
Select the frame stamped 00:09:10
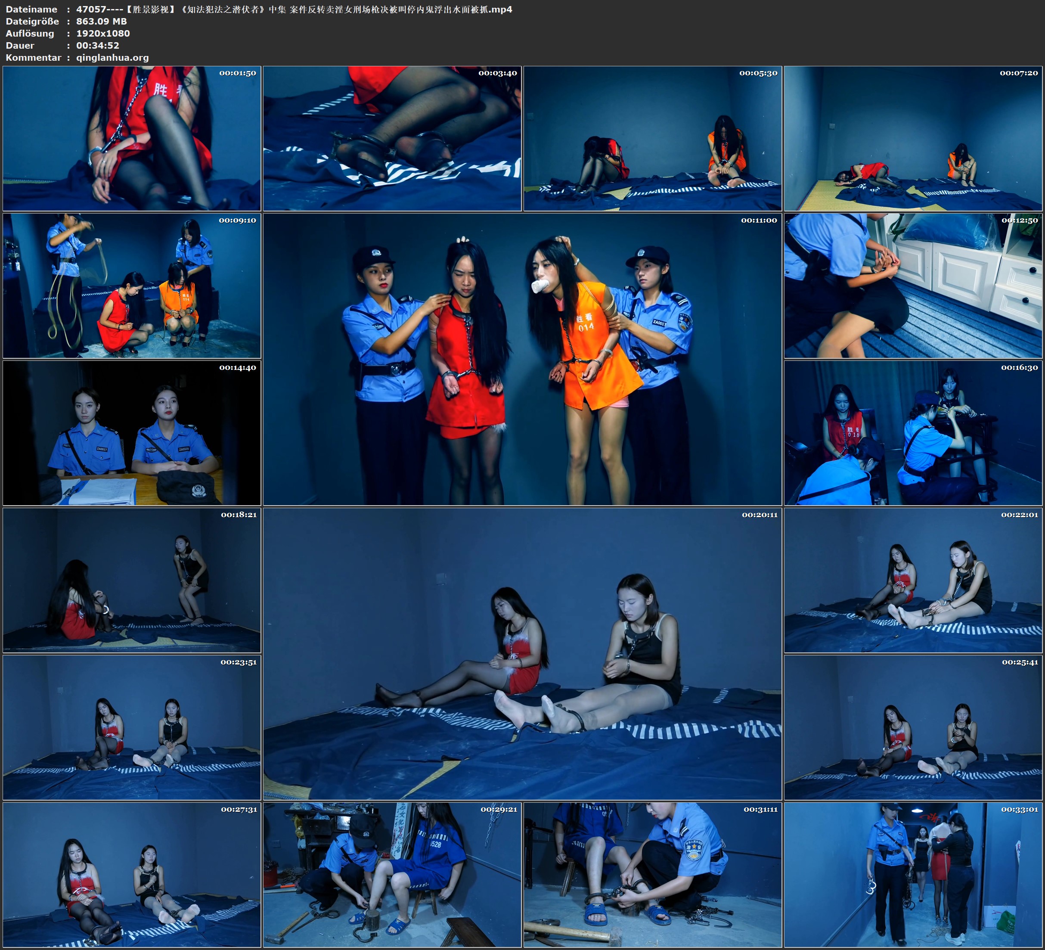click(132, 286)
